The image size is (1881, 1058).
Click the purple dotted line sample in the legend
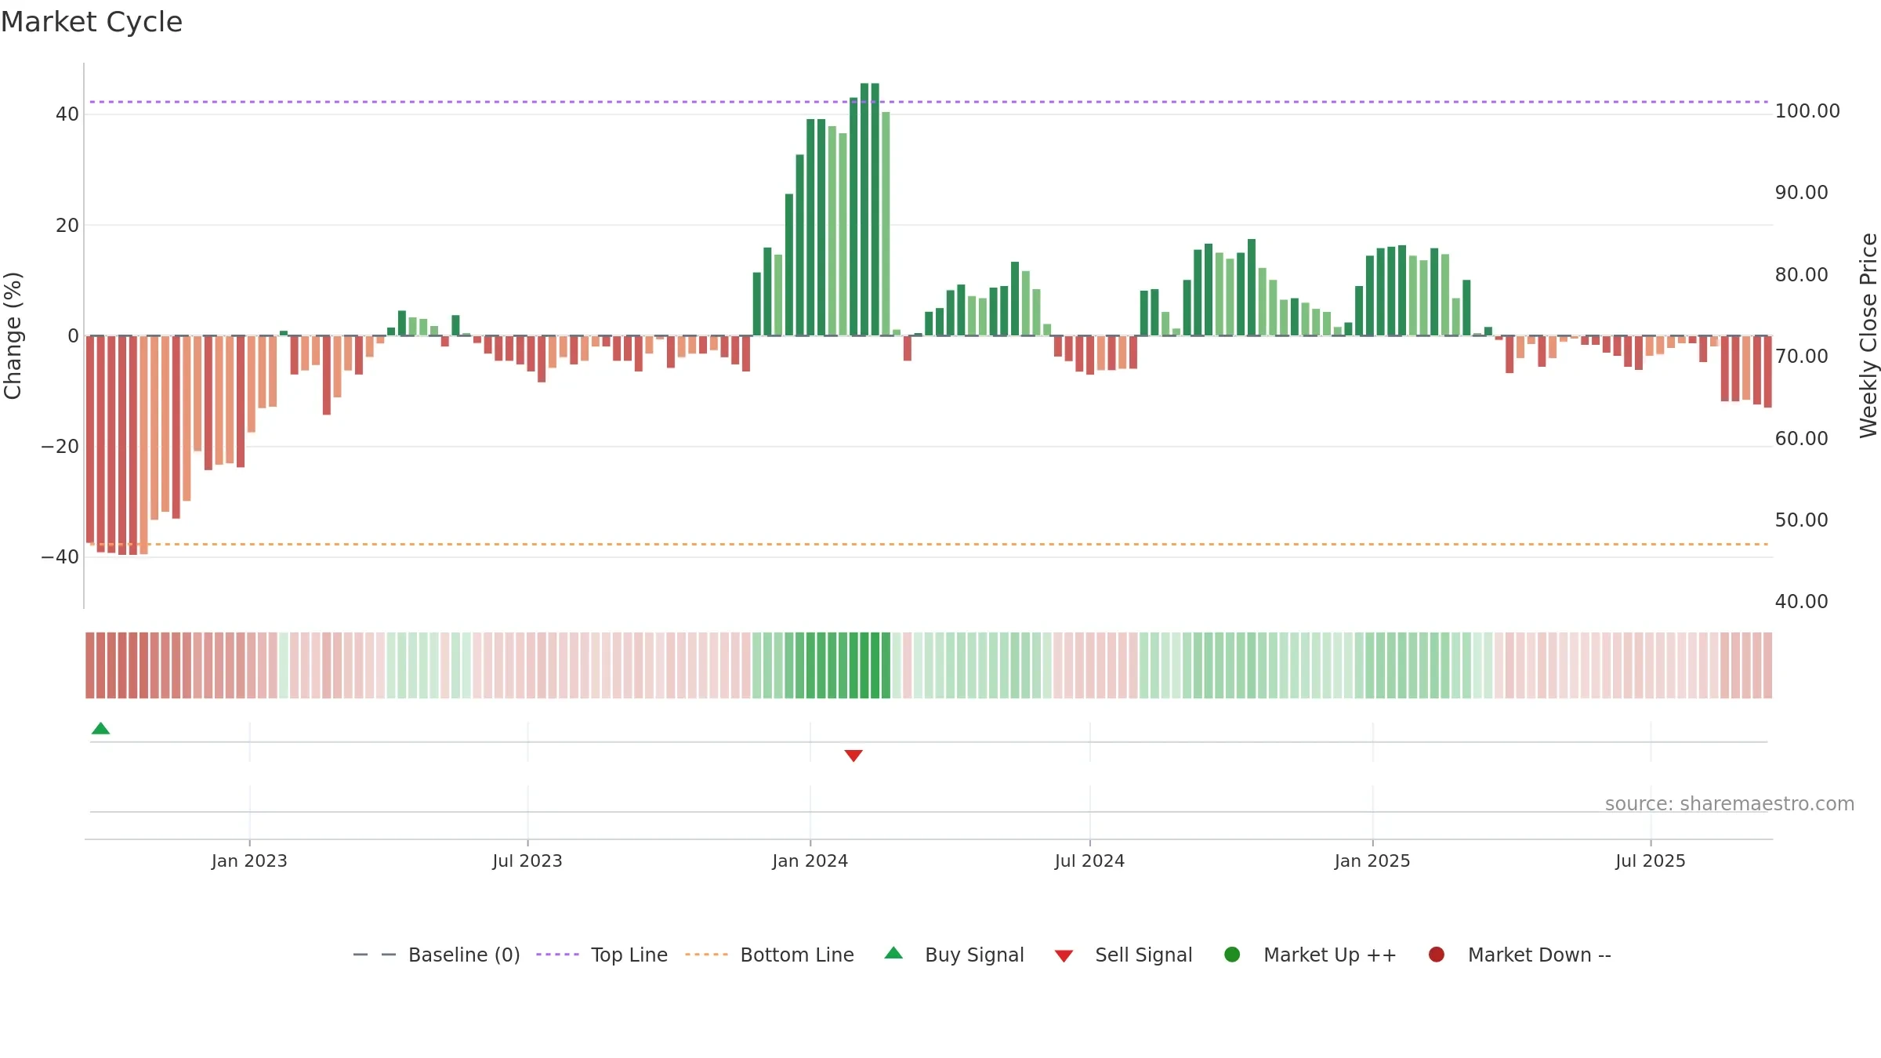(557, 955)
